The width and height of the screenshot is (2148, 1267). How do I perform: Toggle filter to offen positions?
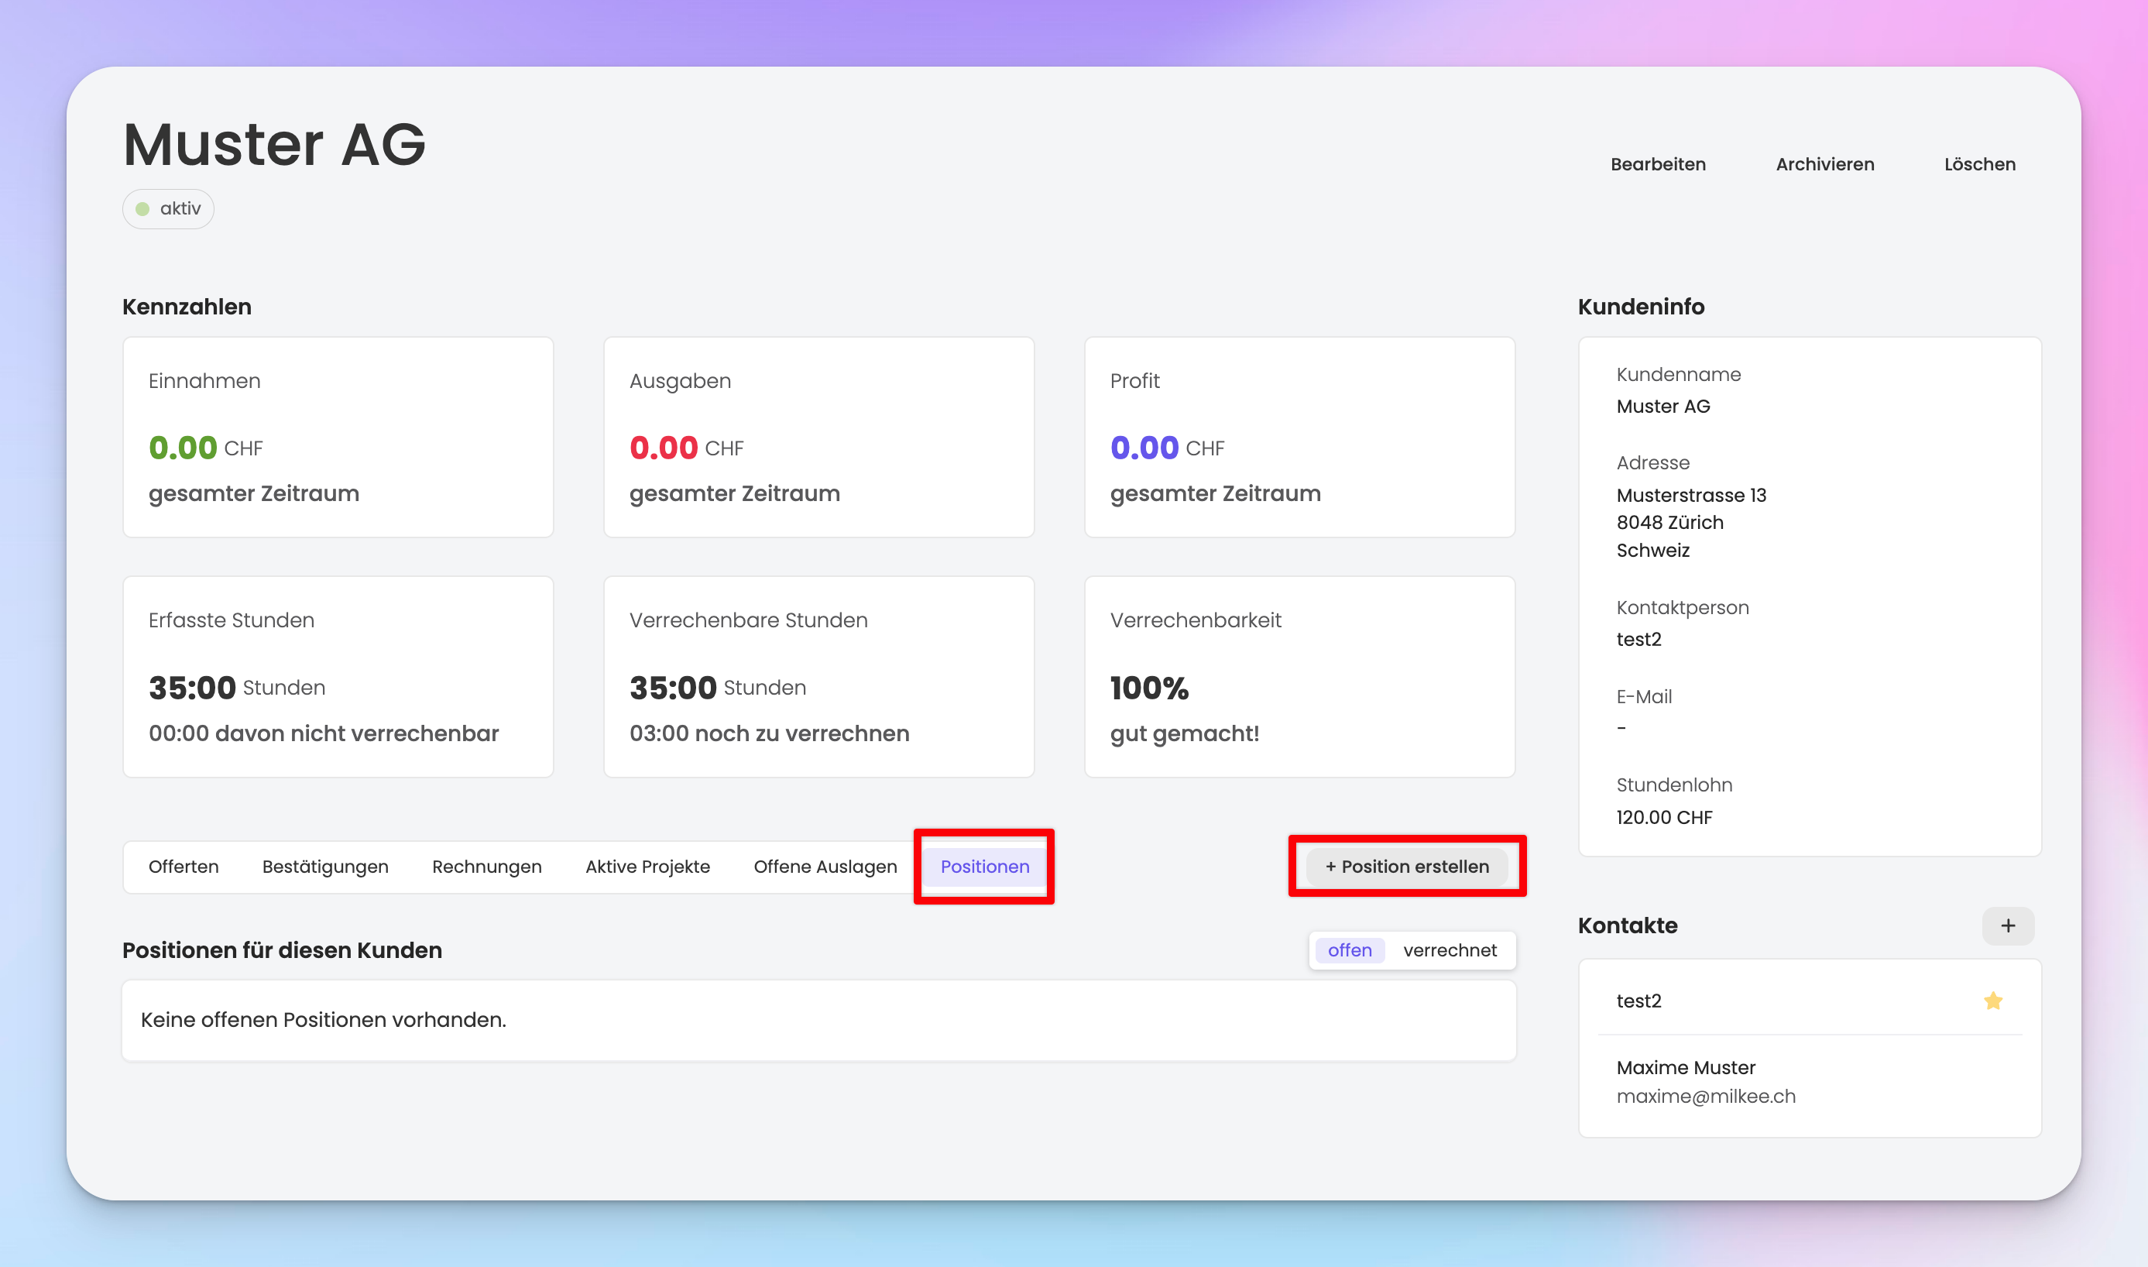click(1349, 950)
